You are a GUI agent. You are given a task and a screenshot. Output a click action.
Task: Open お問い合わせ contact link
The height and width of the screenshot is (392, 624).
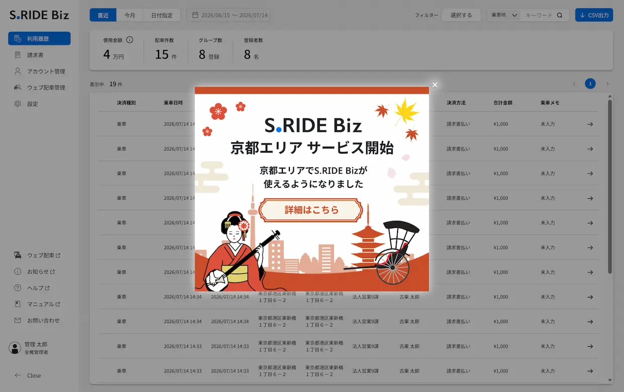[x=37, y=321]
